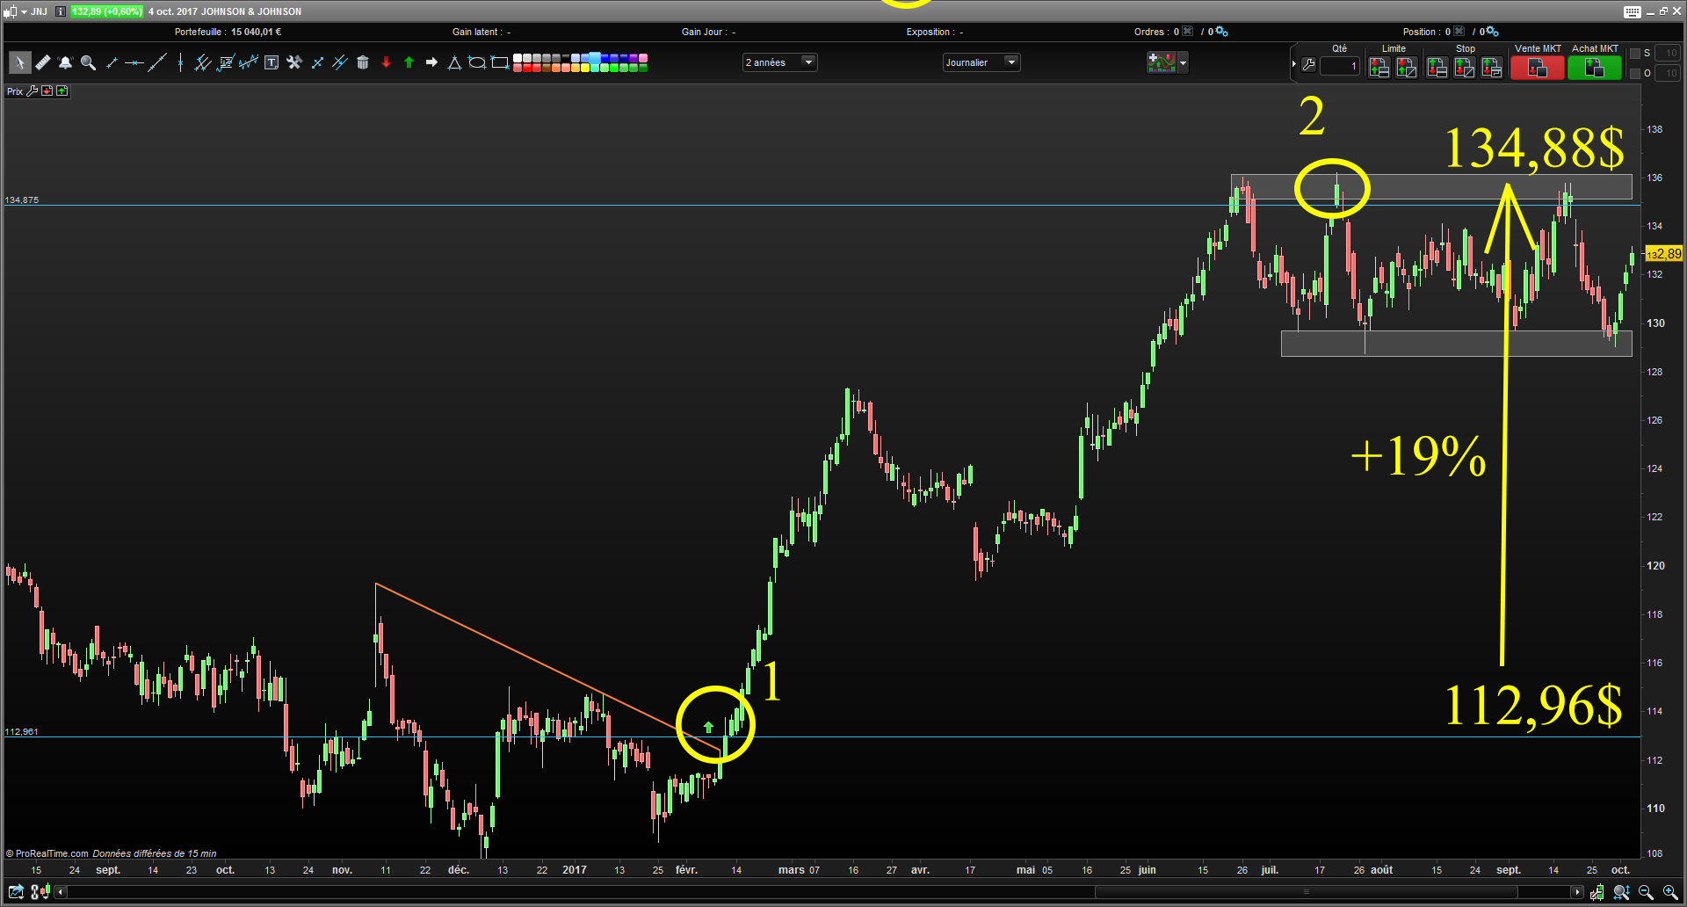Viewport: 1687px width, 907px height.
Task: Select the vertical line drawing tool
Action: [180, 62]
